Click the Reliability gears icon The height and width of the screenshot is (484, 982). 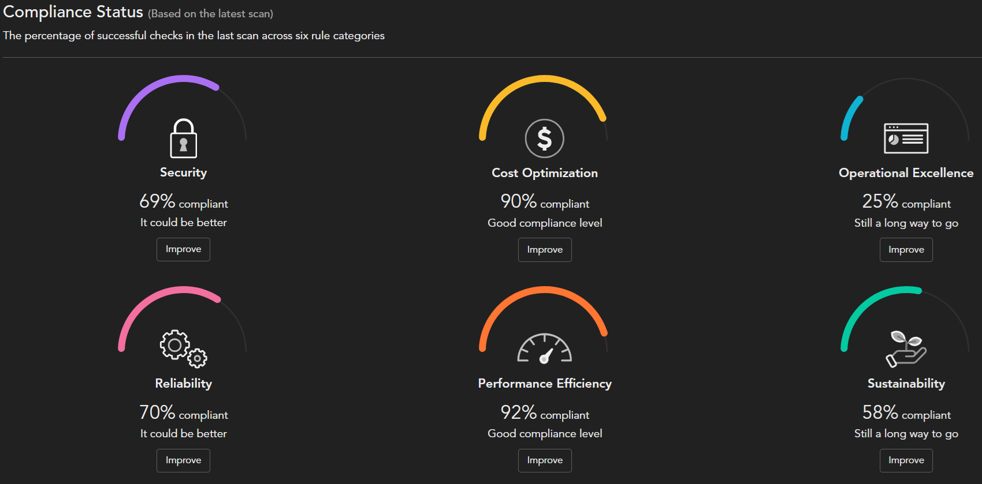(x=183, y=348)
